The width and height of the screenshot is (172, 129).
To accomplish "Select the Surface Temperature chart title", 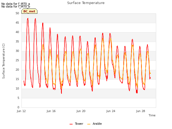I will pos(86,3).
